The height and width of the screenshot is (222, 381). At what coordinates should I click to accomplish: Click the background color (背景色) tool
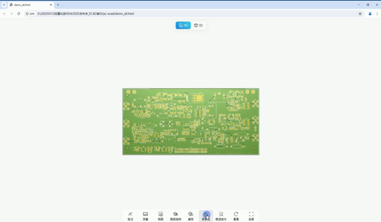[206, 216]
